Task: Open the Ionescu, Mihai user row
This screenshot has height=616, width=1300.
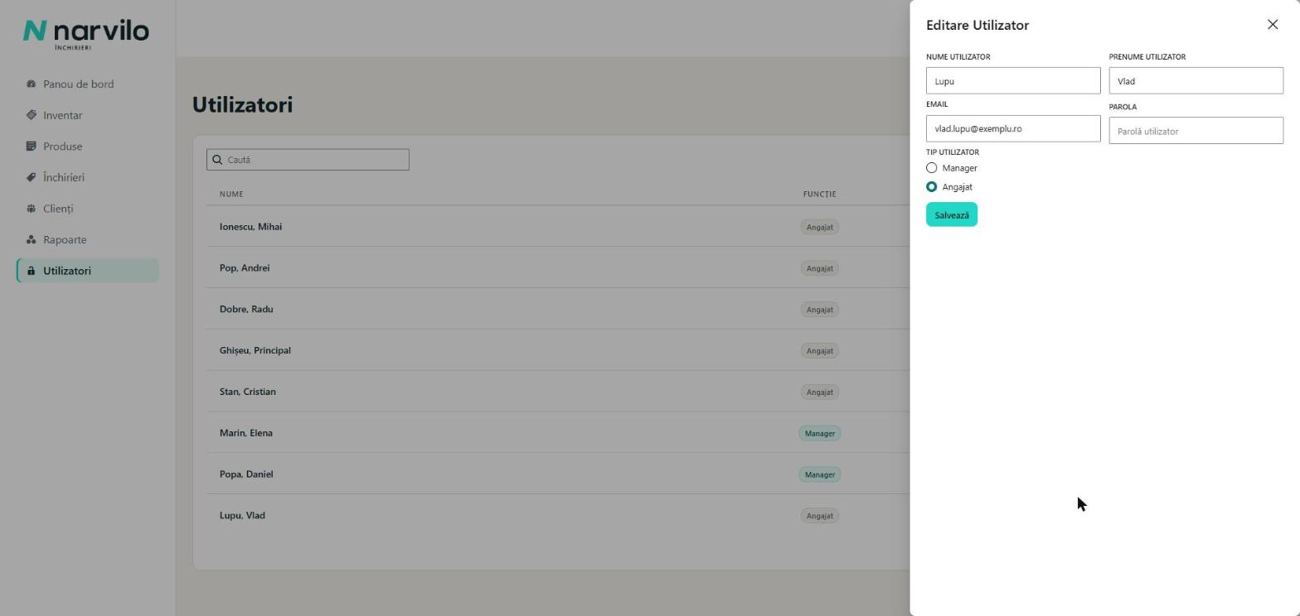Action: (x=558, y=227)
